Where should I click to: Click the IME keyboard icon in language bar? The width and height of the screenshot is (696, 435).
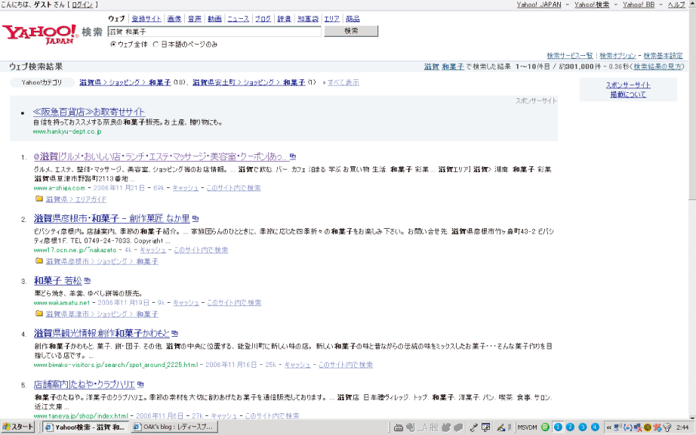399,427
